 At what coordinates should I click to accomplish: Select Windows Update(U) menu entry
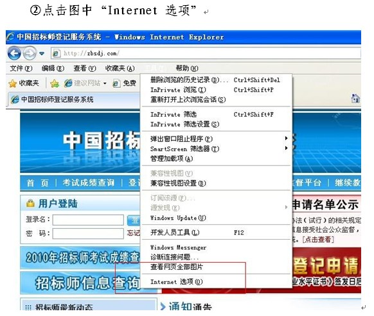coord(216,218)
